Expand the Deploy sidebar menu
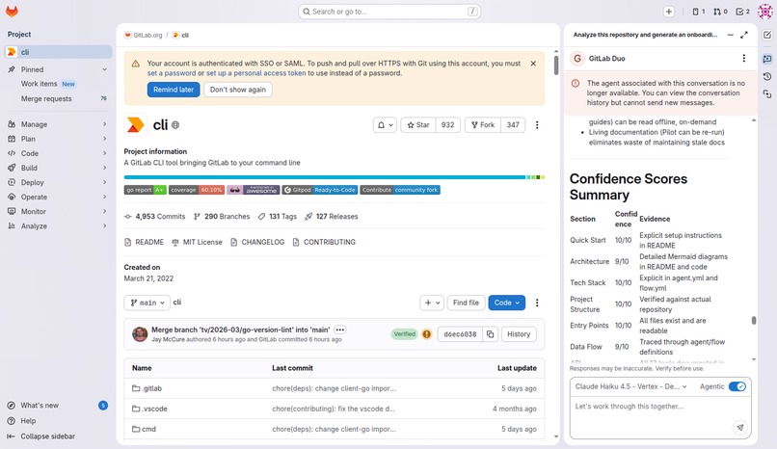Screen dimensions: 777x449 point(58,183)
